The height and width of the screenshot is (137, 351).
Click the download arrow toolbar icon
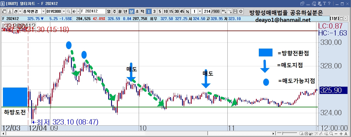pyautogui.click(x=10, y=11)
